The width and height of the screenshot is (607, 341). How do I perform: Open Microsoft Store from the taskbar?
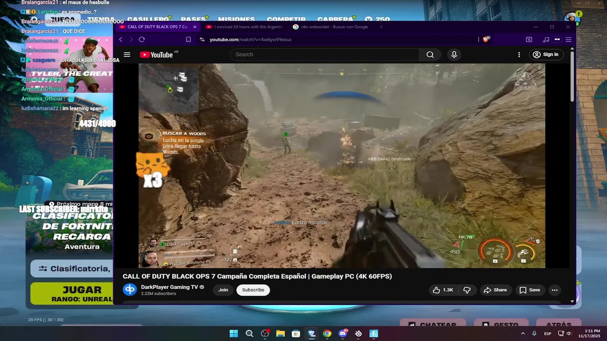296,333
